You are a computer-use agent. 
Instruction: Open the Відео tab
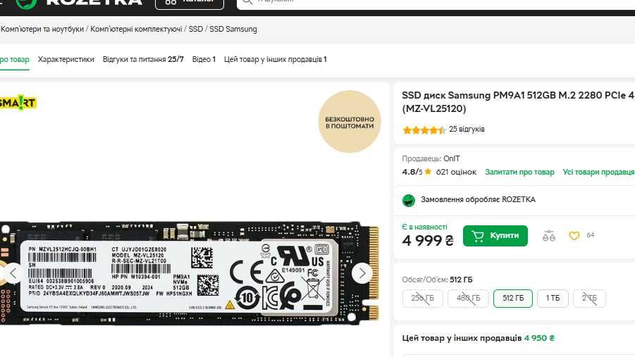[x=204, y=60]
